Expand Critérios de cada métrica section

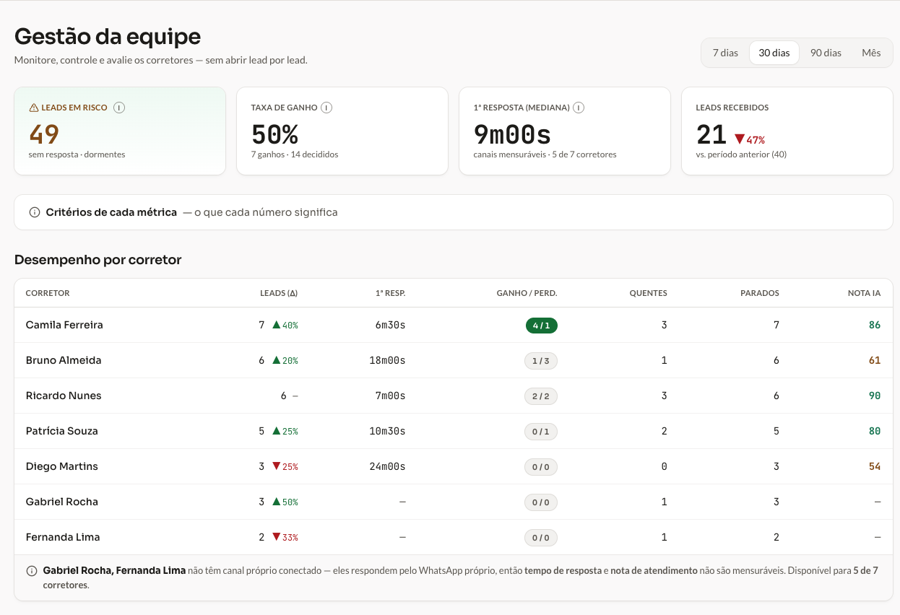(454, 212)
